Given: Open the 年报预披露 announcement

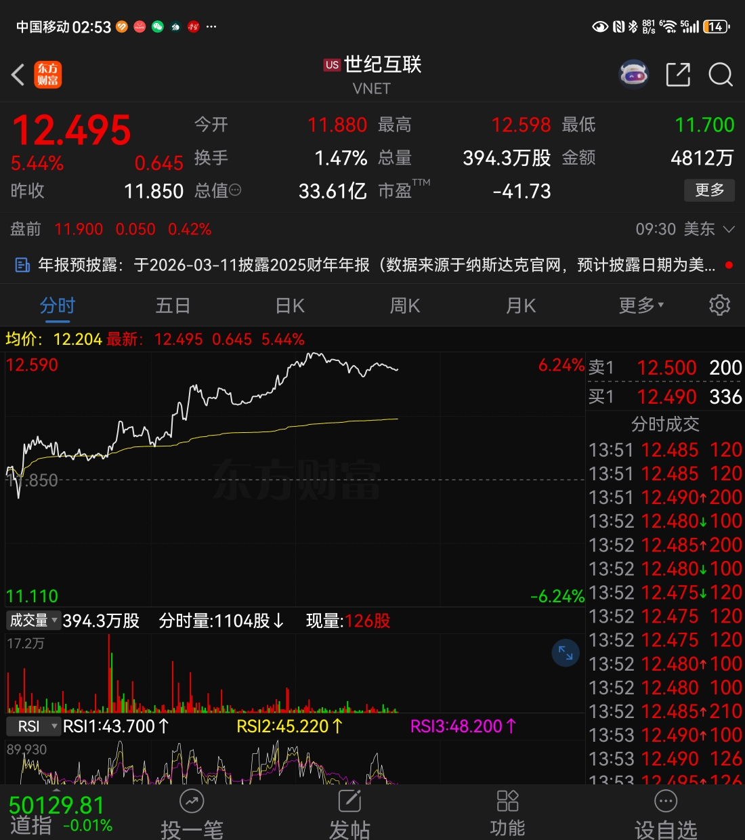Looking at the screenshot, I should pyautogui.click(x=372, y=265).
